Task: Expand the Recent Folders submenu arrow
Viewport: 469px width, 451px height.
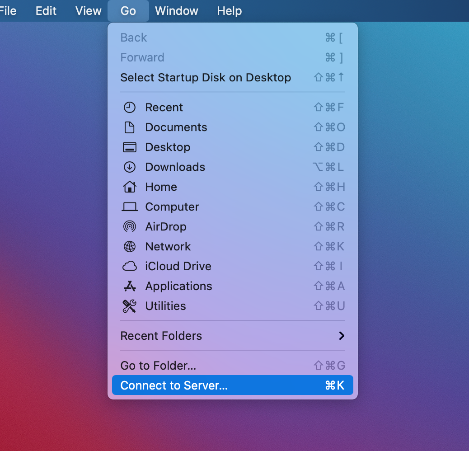Action: point(342,336)
